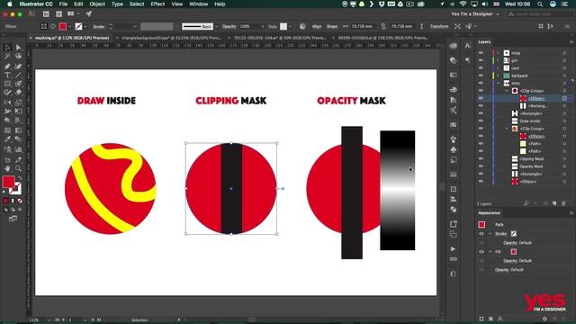Click the large red Fill swatch in toolbar

[8, 182]
